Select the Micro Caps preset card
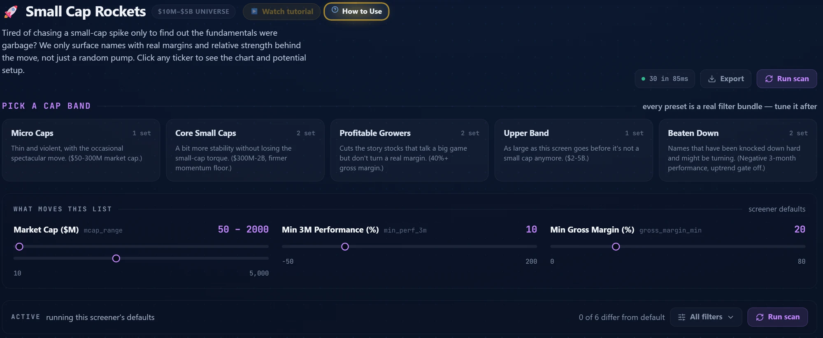 pos(81,150)
